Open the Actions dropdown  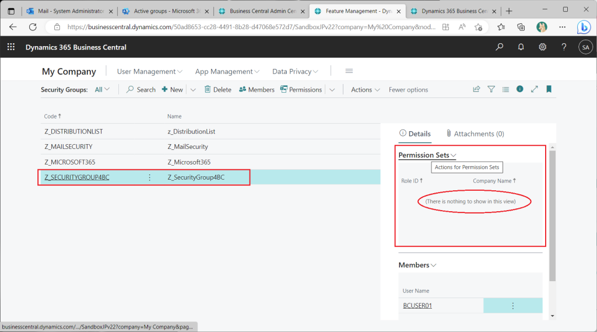365,90
